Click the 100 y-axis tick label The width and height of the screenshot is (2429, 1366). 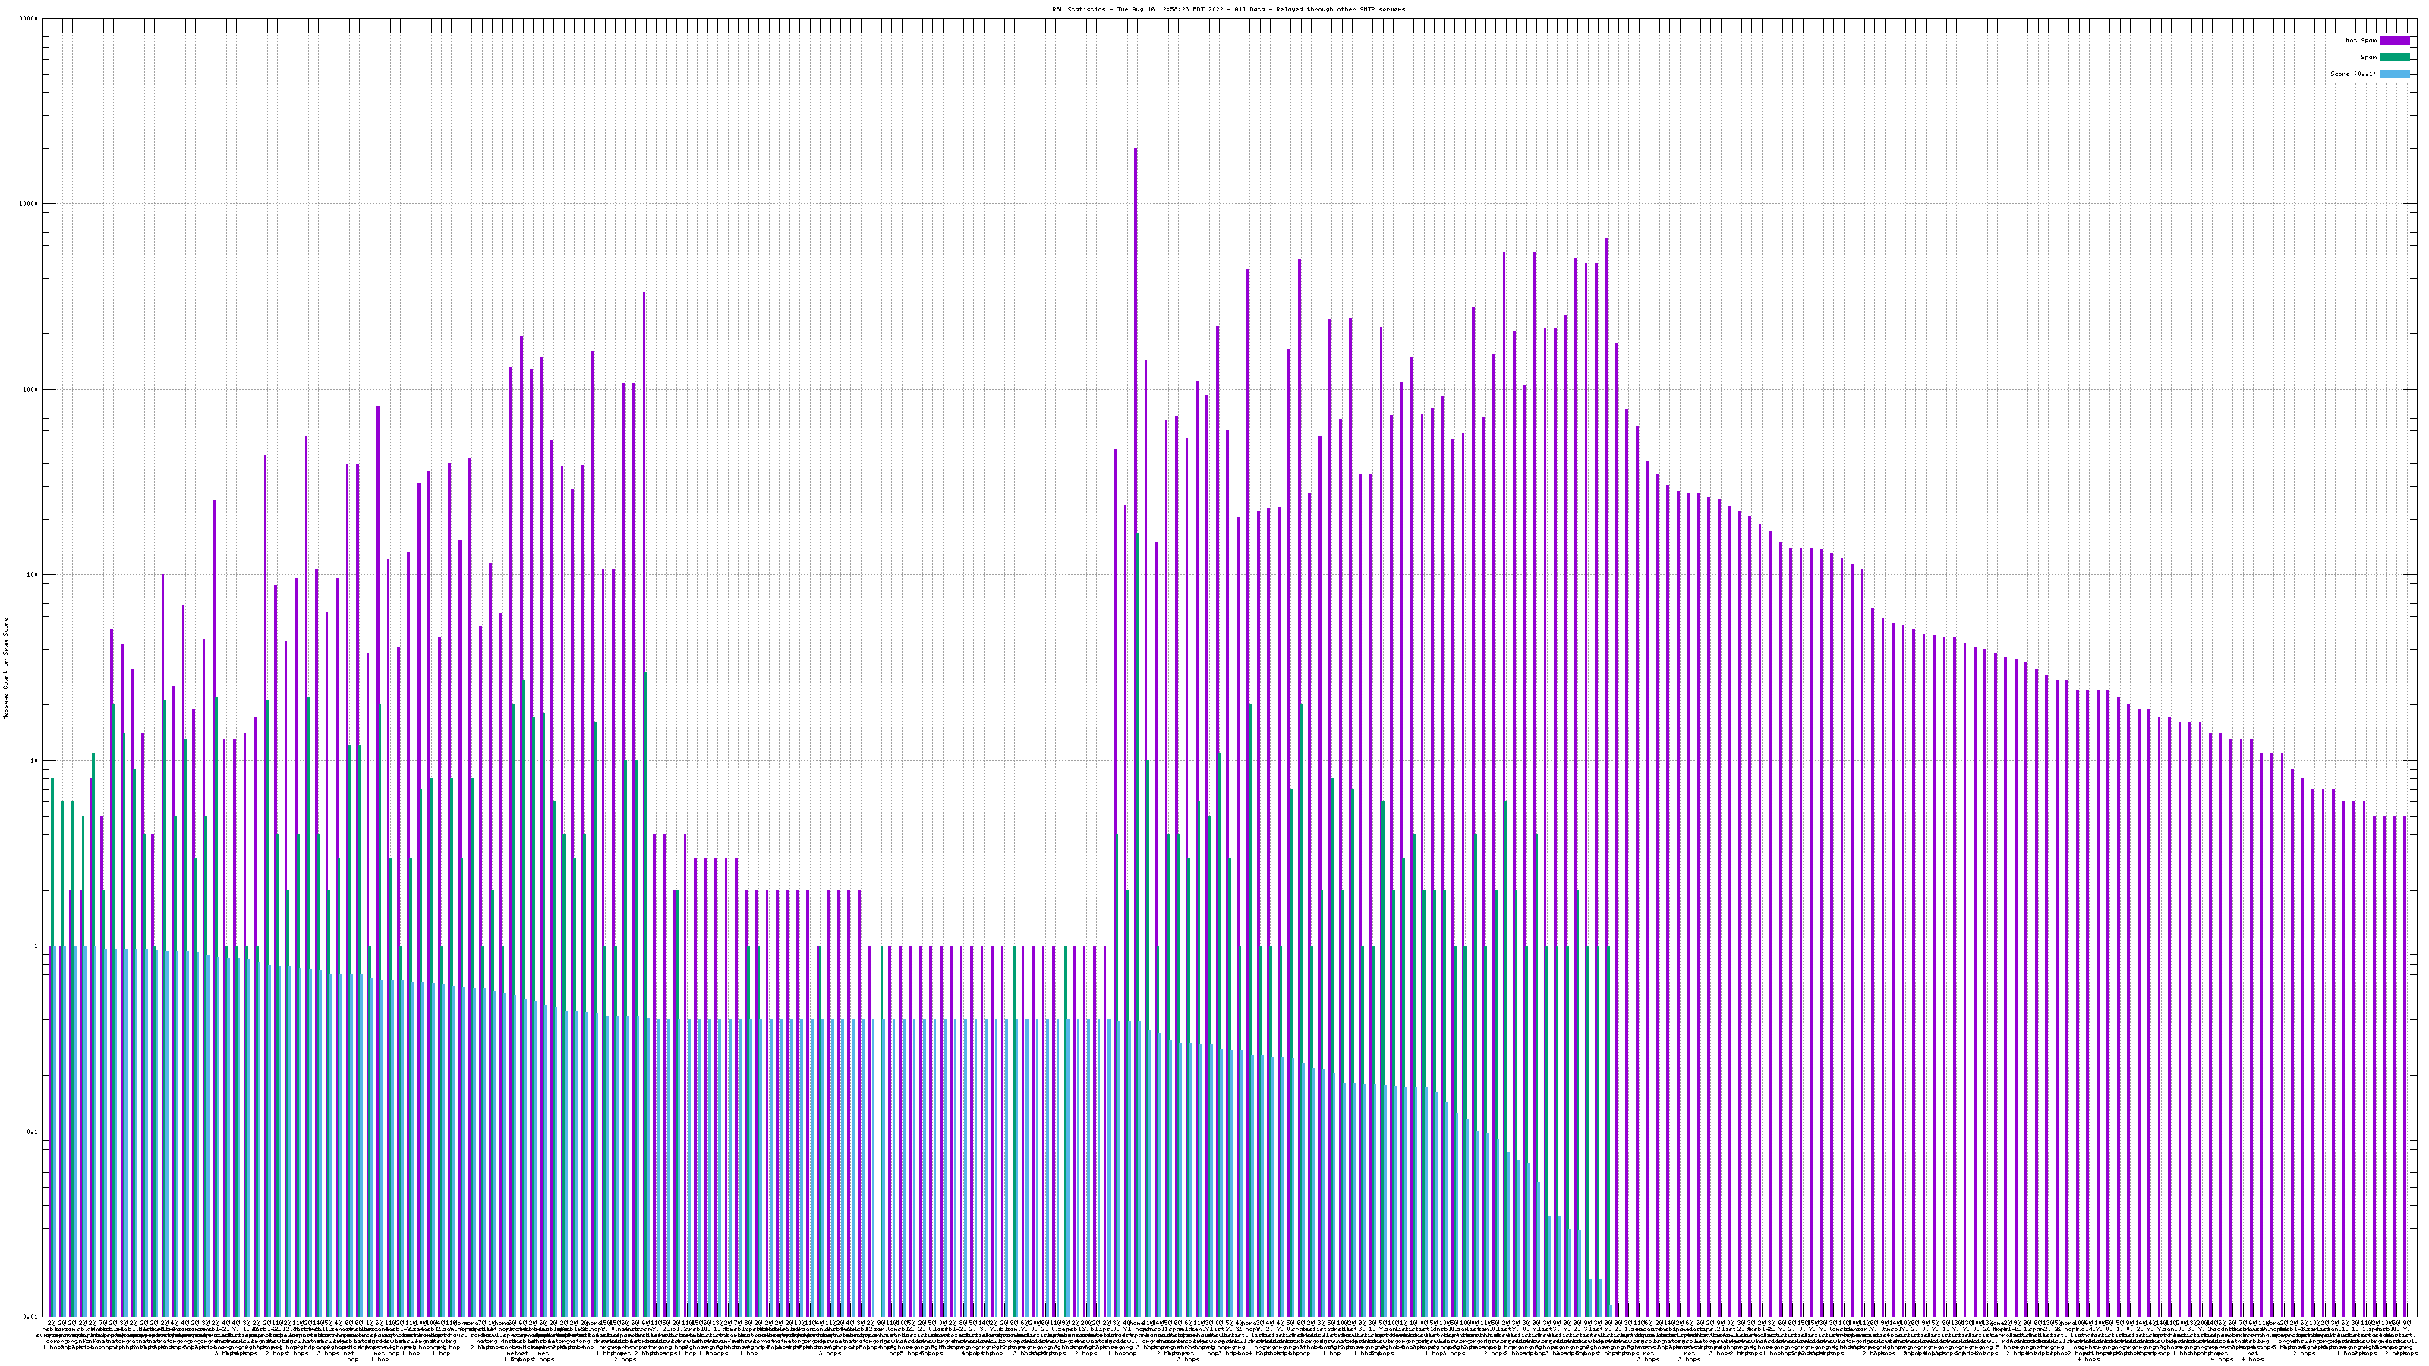[33, 575]
